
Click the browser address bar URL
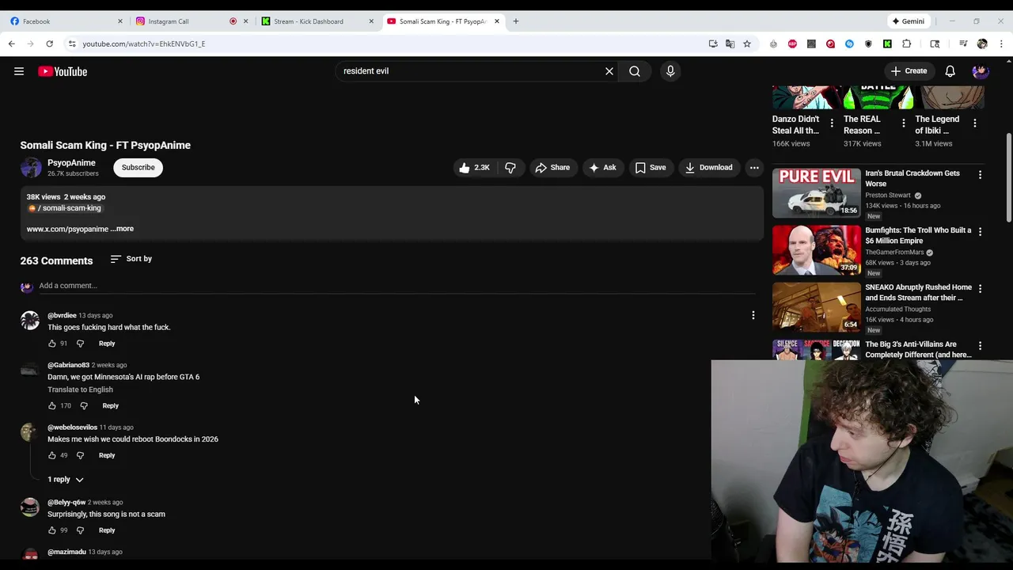point(144,44)
